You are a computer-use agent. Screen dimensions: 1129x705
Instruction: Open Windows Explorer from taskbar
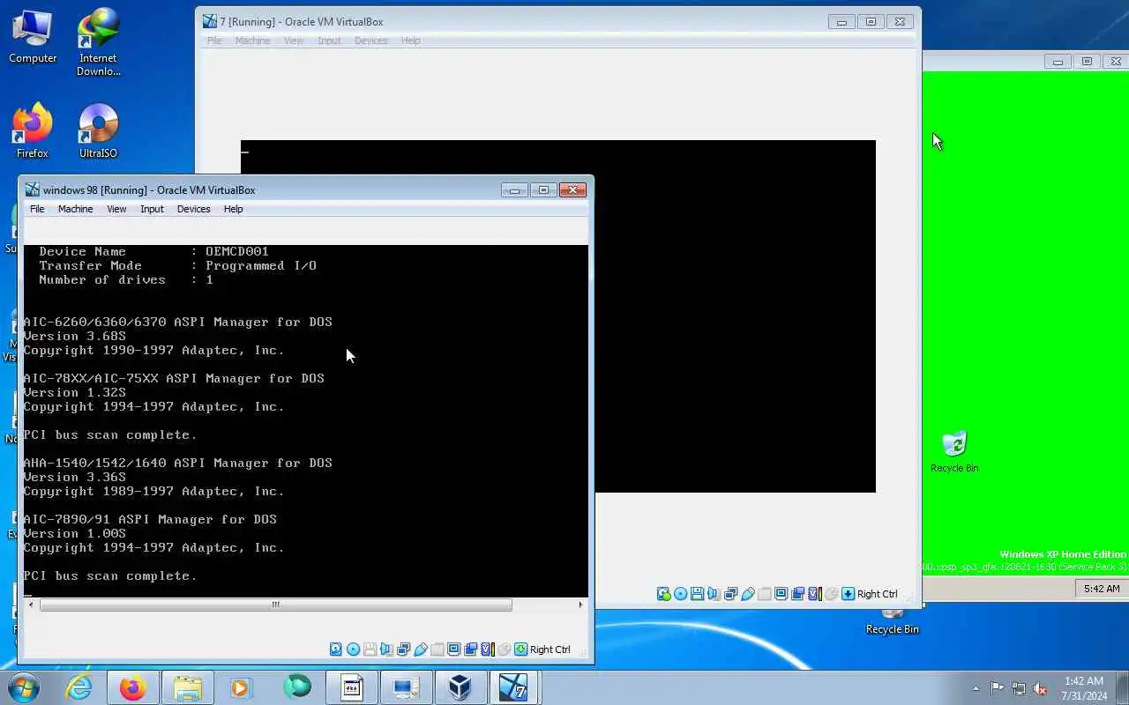click(x=187, y=687)
